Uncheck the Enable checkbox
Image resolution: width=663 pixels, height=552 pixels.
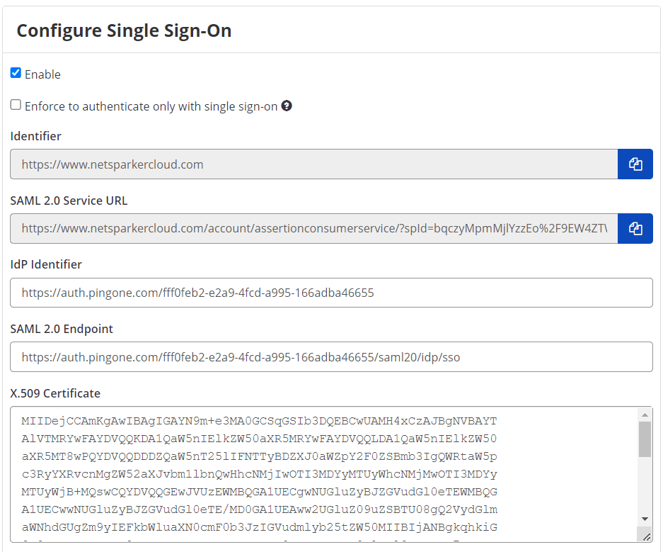pos(15,72)
